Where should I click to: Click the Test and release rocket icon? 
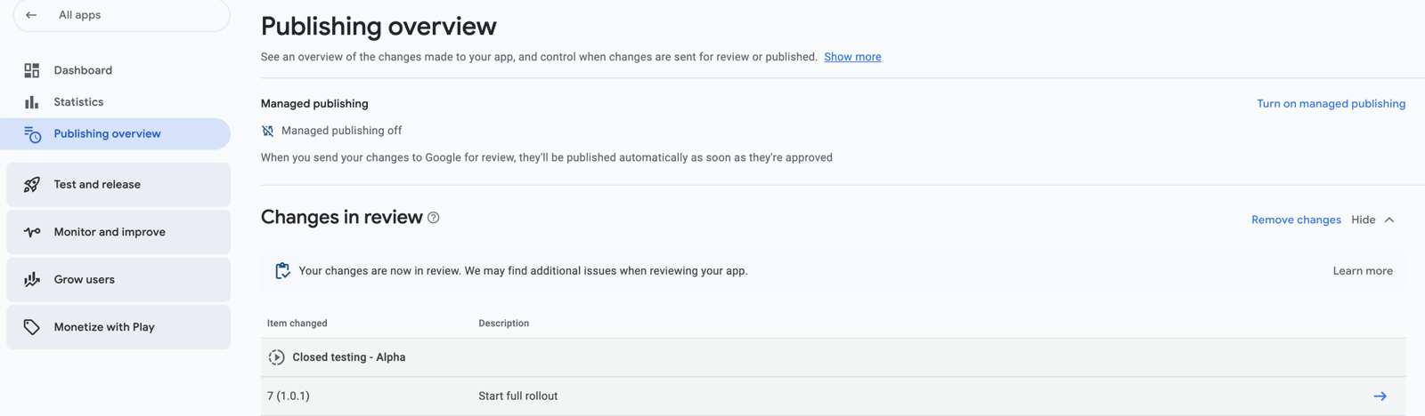pos(32,185)
